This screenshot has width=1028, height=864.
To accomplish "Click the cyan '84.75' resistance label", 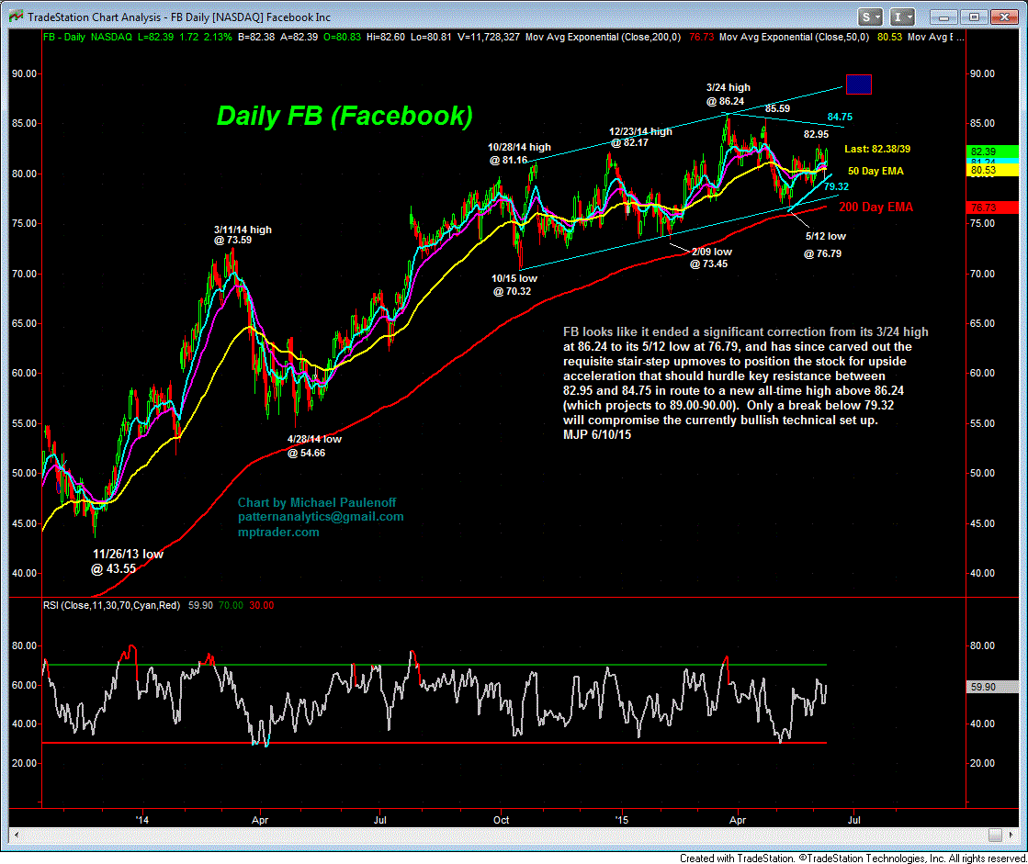I will point(840,117).
